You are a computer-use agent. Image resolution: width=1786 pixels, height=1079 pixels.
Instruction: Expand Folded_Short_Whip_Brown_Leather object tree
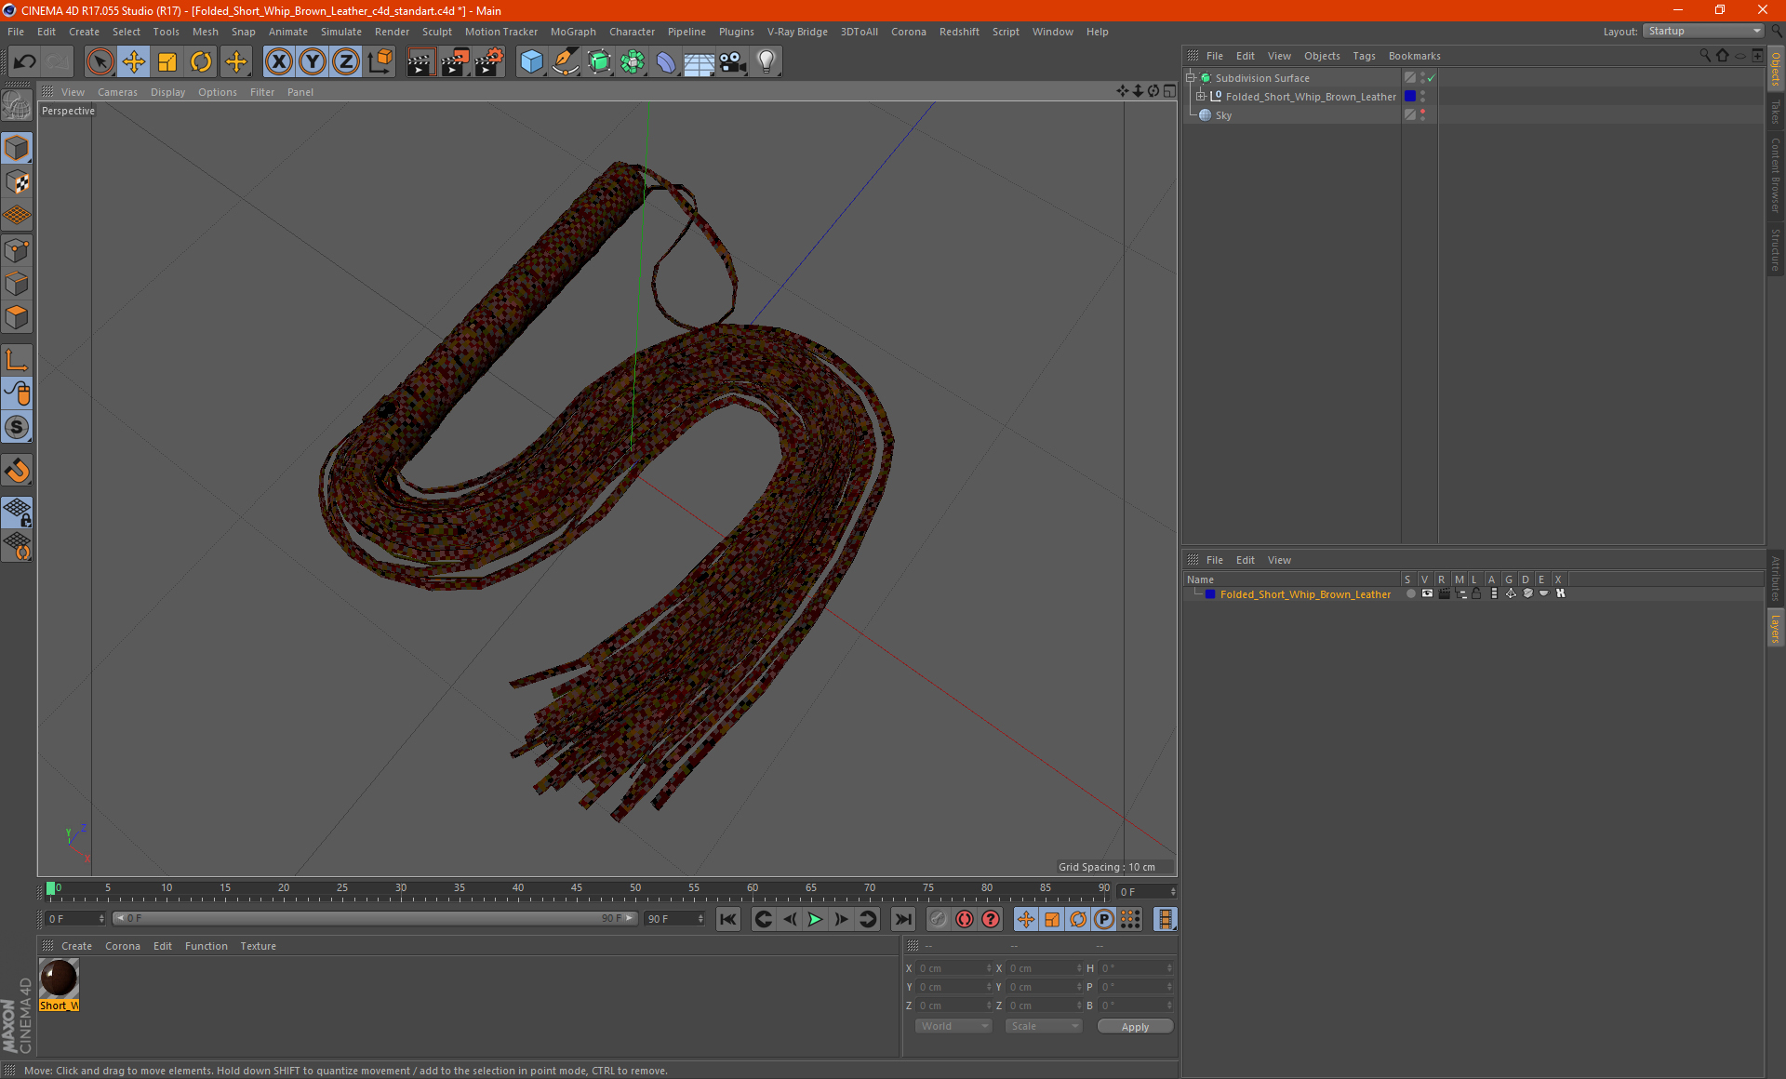point(1201,97)
